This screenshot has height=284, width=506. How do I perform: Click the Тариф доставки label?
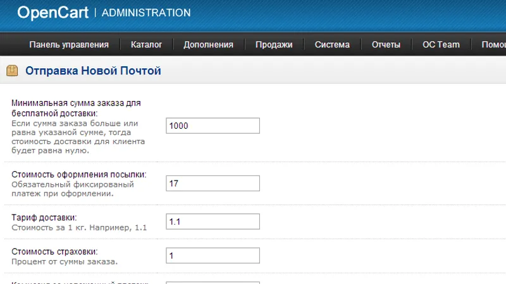point(44,218)
